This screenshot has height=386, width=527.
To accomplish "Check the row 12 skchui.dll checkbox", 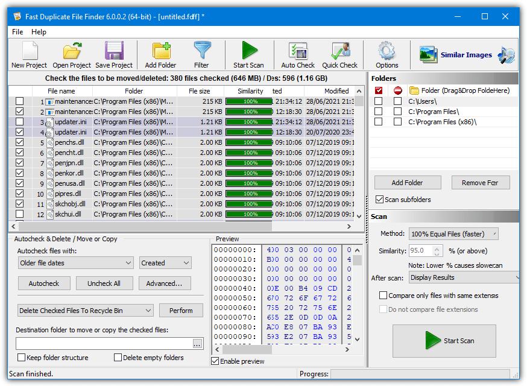I will pyautogui.click(x=20, y=214).
